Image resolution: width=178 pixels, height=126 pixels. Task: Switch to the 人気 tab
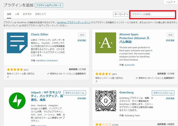[x=17, y=14]
